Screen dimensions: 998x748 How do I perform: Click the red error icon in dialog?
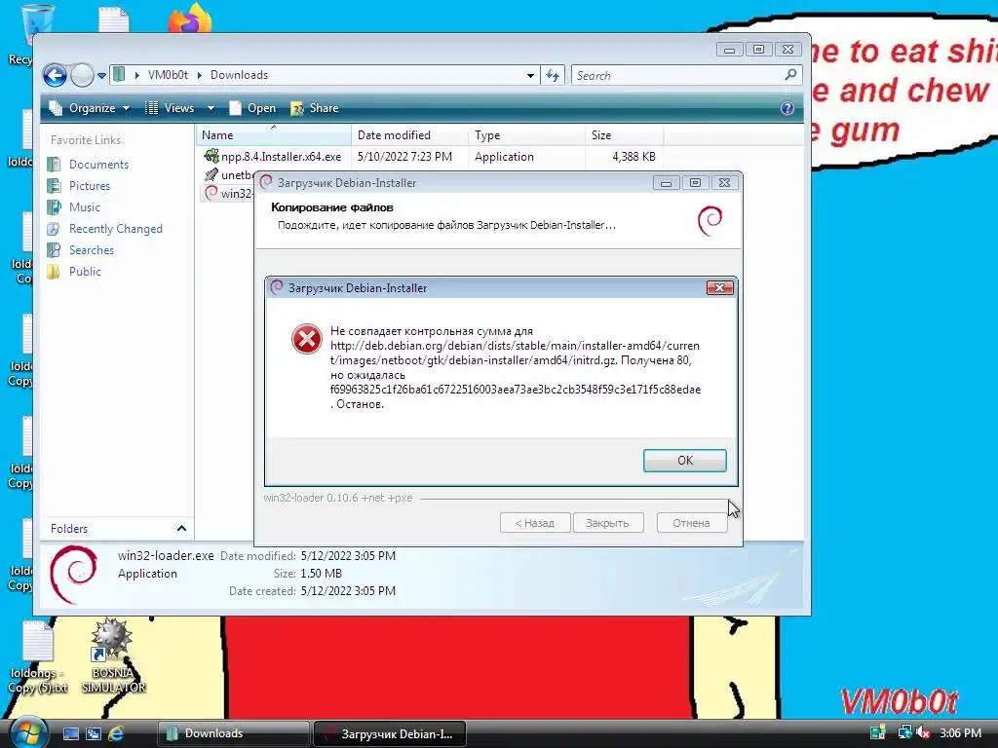click(x=307, y=339)
